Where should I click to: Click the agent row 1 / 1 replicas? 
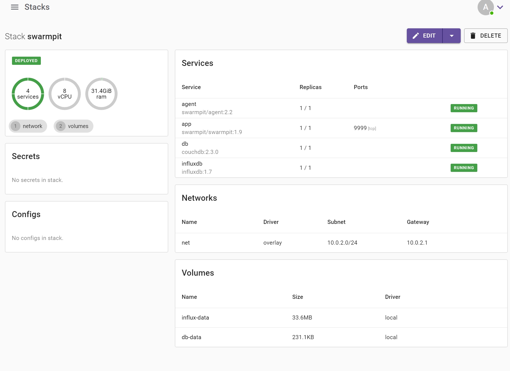(305, 108)
